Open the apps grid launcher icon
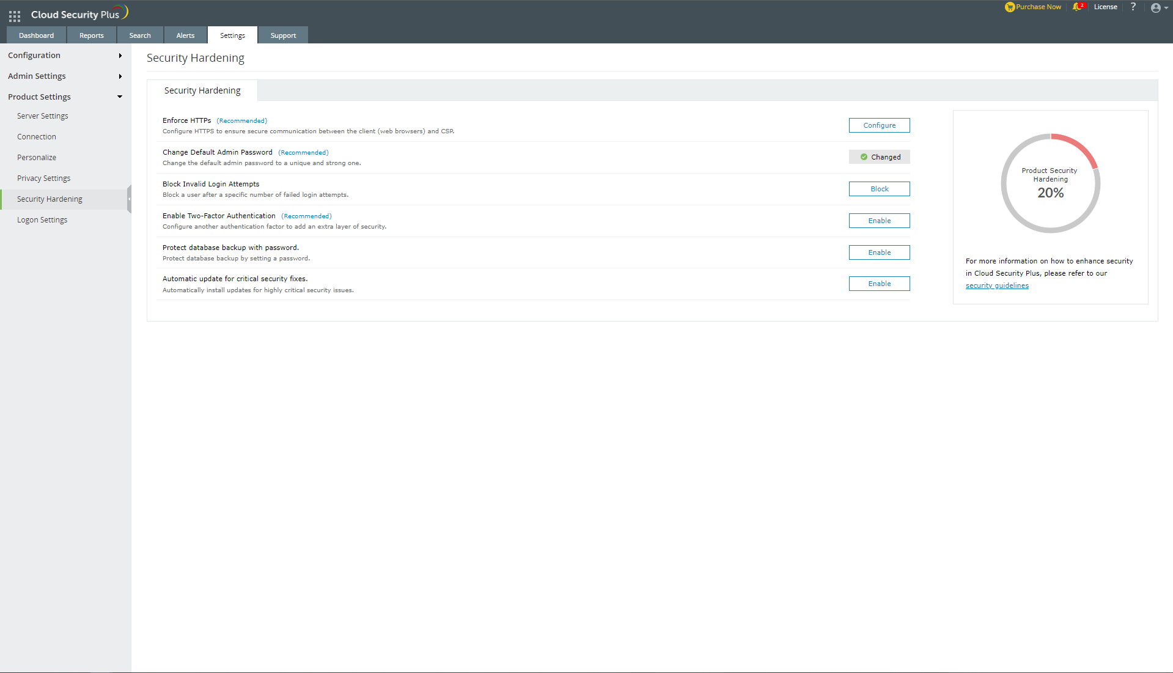 (x=15, y=16)
